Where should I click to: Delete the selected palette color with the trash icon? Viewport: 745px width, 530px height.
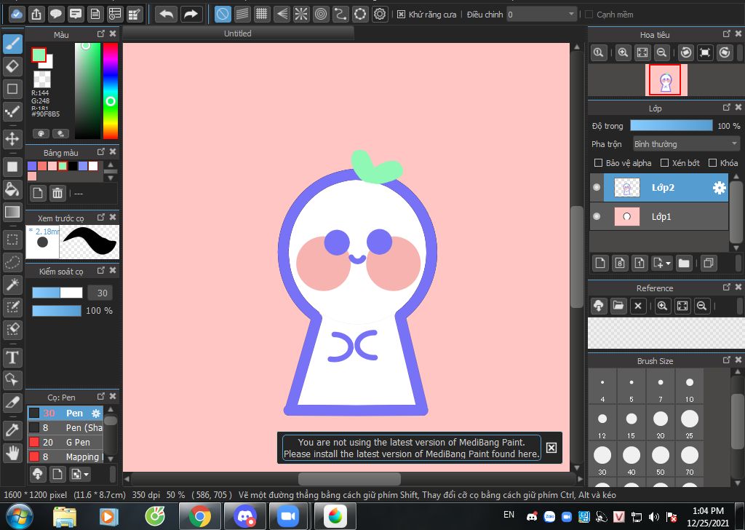click(57, 193)
